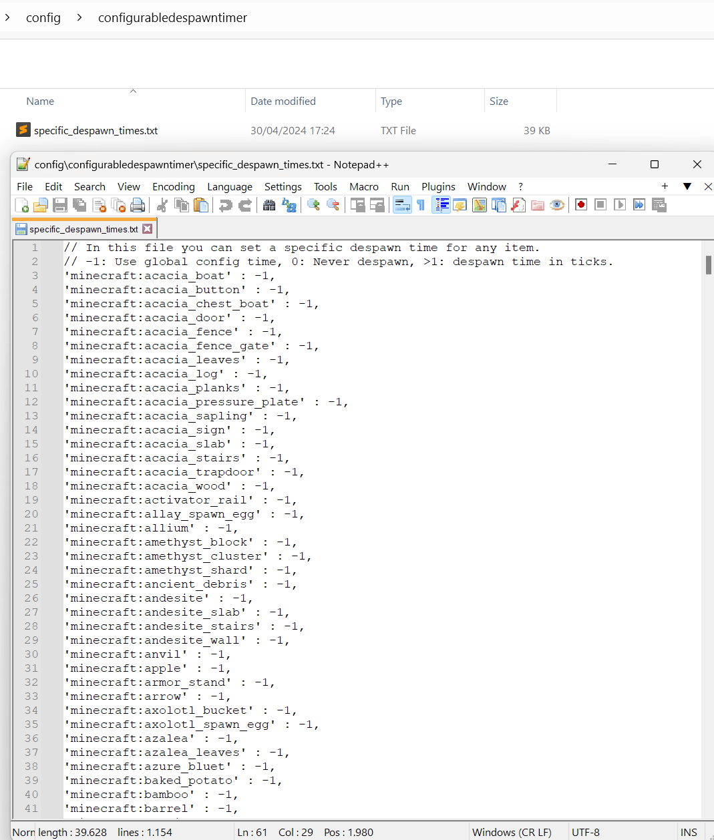
Task: Expand the chevron after config in the address bar
Action: click(79, 17)
